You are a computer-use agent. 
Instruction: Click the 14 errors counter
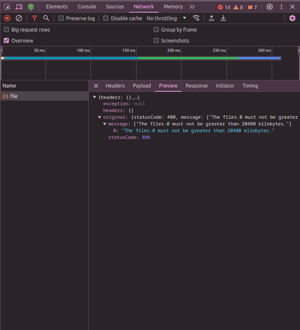click(224, 7)
